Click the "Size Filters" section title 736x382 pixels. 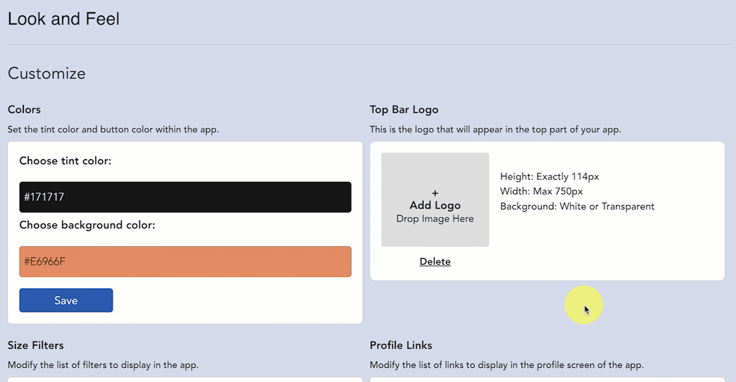tap(36, 345)
